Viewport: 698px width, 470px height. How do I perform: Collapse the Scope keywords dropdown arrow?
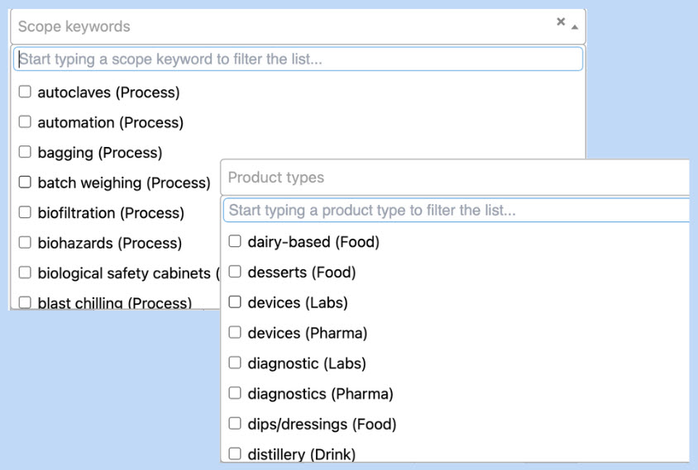(x=575, y=26)
